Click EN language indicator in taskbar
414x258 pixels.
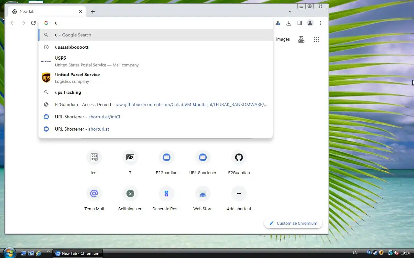pos(355,253)
